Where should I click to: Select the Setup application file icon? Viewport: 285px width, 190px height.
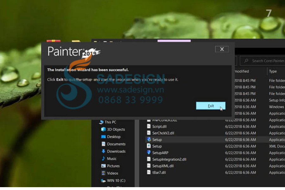pos(149,140)
